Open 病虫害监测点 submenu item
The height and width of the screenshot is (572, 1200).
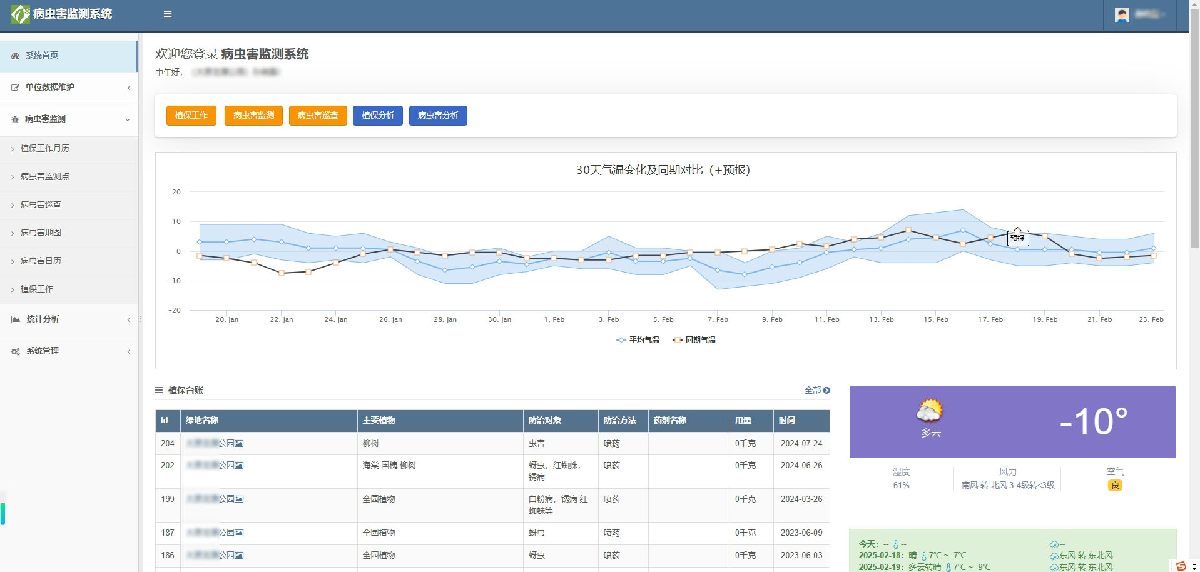pyautogui.click(x=69, y=176)
